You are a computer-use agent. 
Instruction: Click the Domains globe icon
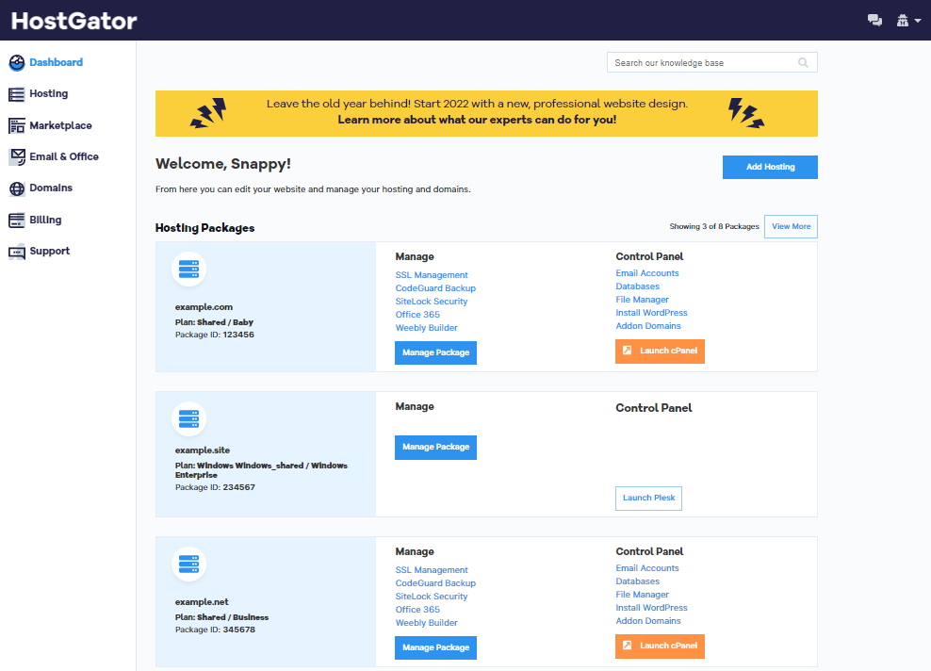point(17,188)
